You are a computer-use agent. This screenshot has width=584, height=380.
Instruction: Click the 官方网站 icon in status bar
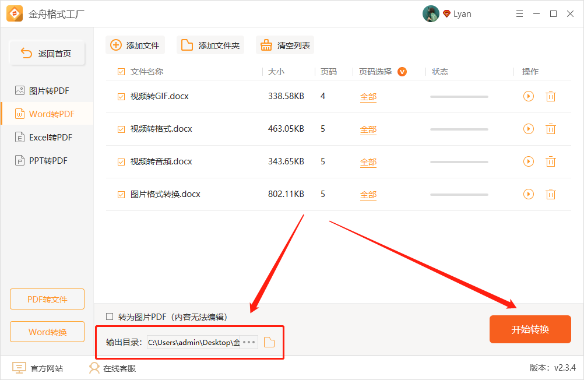click(19, 368)
